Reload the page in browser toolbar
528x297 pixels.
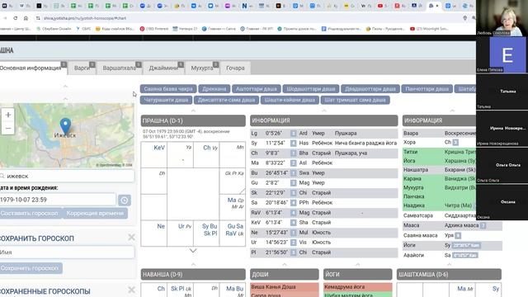coord(16,18)
